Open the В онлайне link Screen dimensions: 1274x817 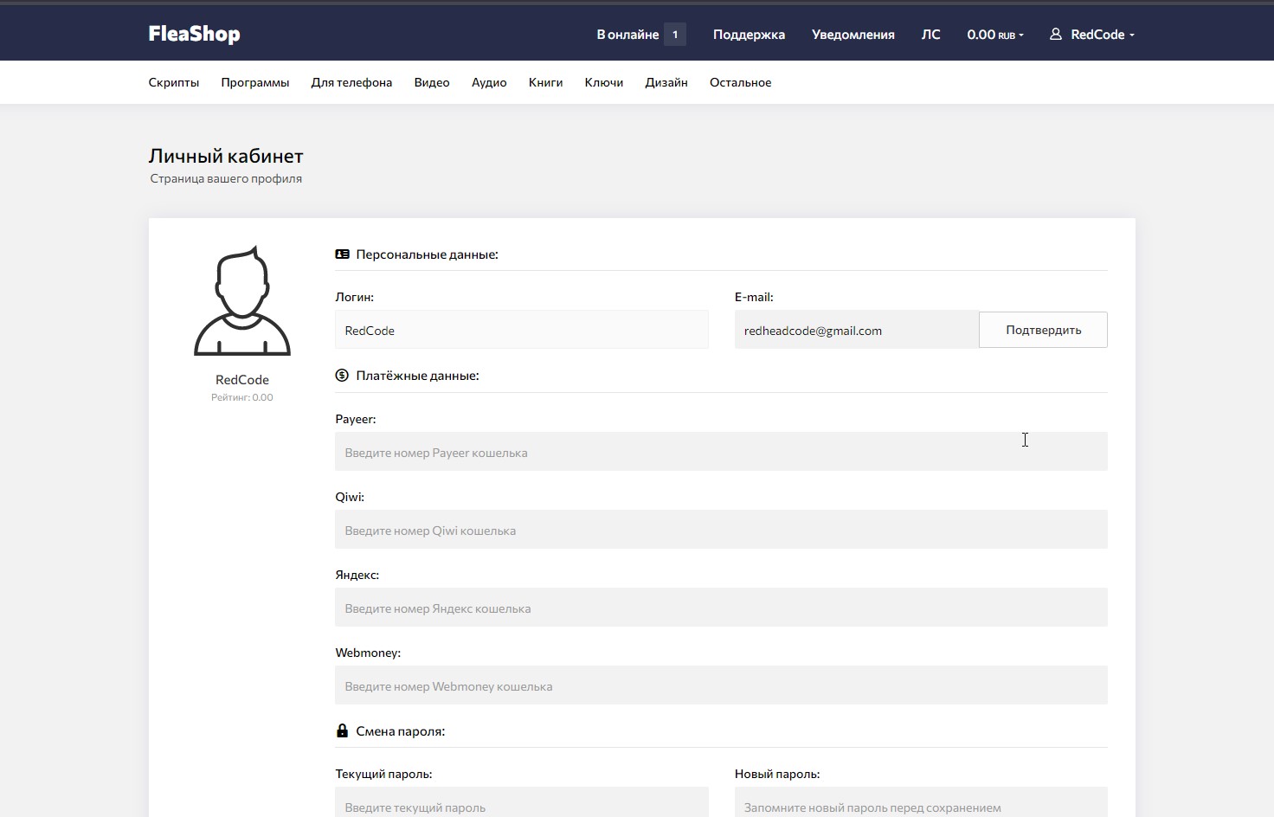627,35
